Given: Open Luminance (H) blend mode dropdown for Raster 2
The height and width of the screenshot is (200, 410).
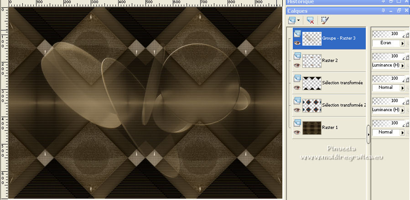Looking at the screenshot, I should pyautogui.click(x=402, y=65).
